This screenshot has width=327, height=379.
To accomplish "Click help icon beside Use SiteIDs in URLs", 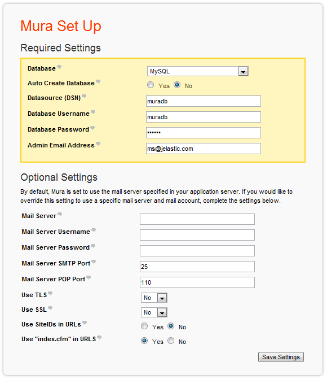I will point(85,323).
